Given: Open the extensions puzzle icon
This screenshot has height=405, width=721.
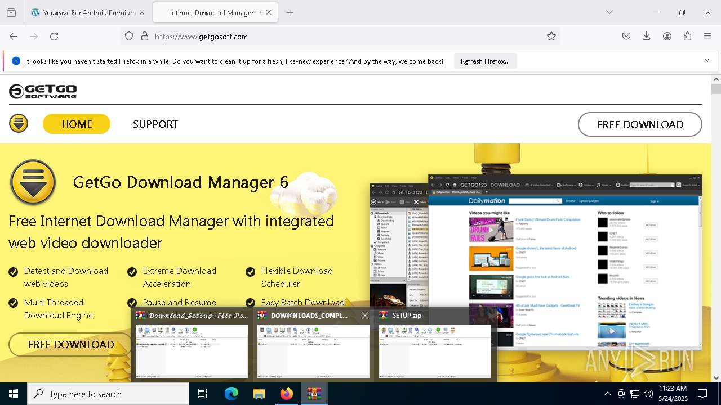Looking at the screenshot, I should pyautogui.click(x=687, y=36).
